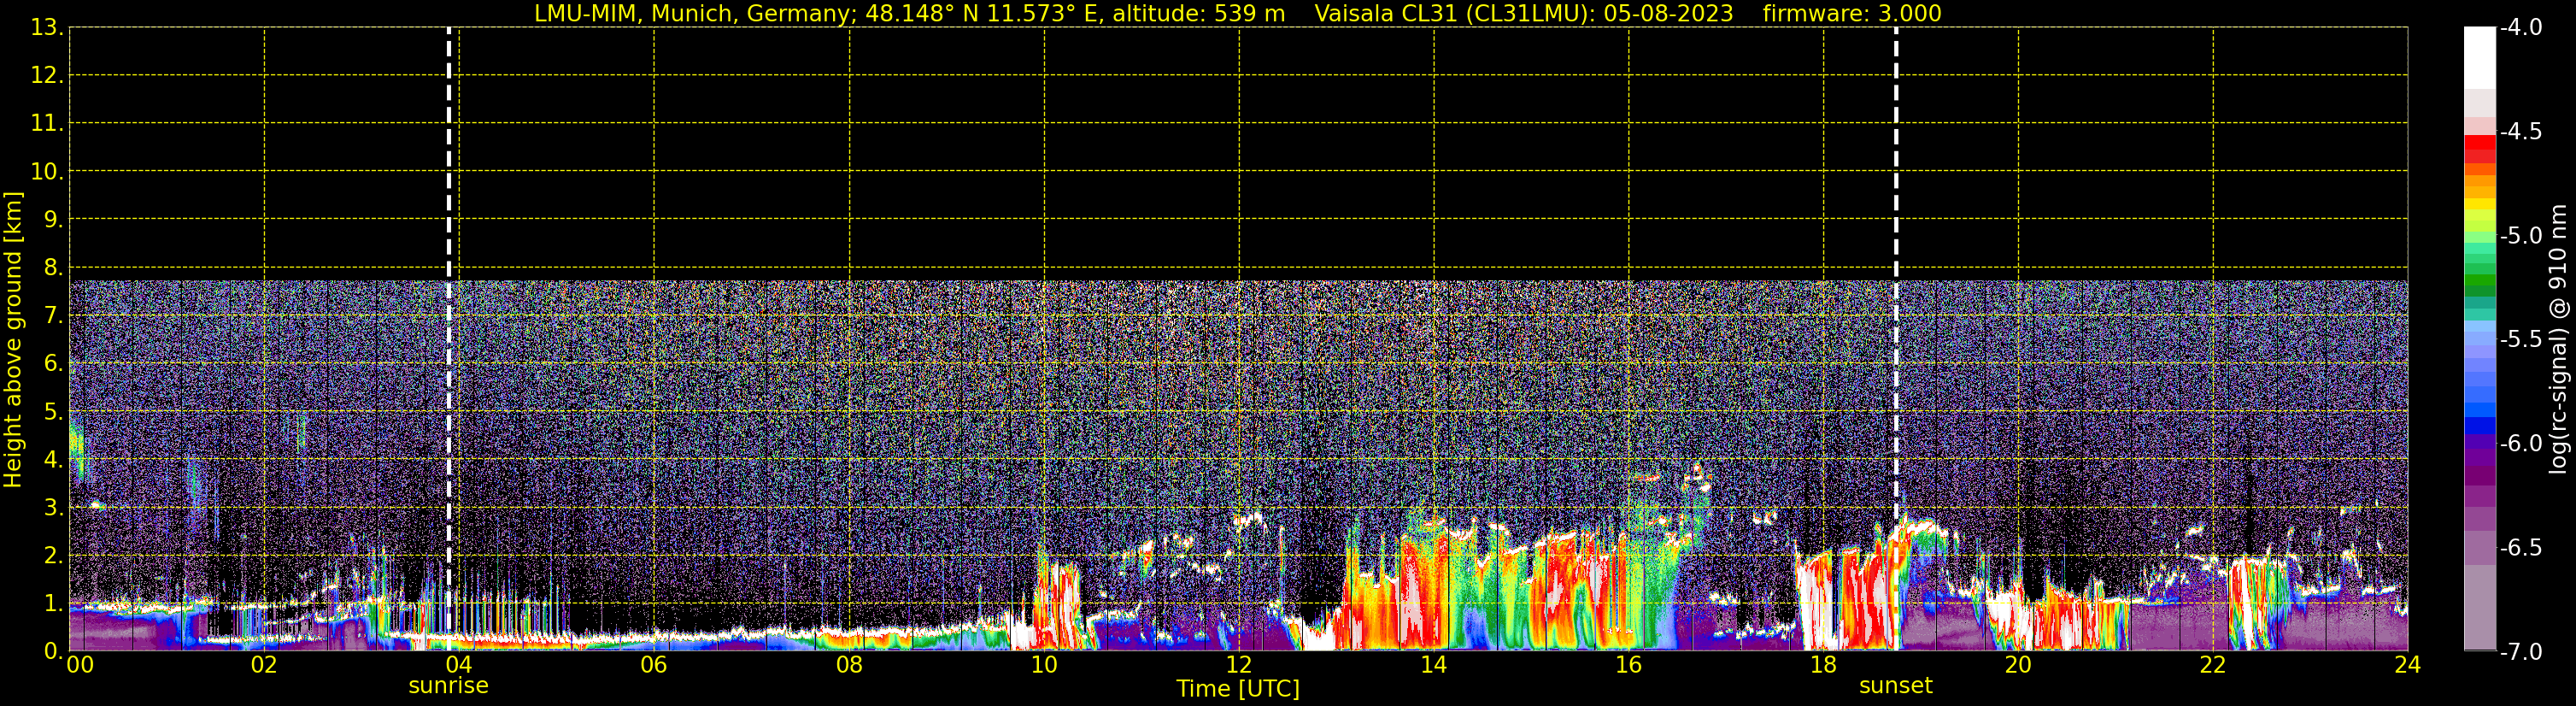This screenshot has width=2576, height=706.
Task: Click the time tick label '10' on the x-axis
Action: (x=1044, y=665)
